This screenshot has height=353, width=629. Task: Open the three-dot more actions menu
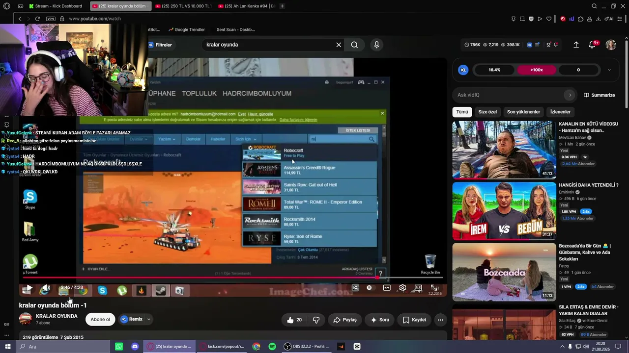tap(440, 320)
